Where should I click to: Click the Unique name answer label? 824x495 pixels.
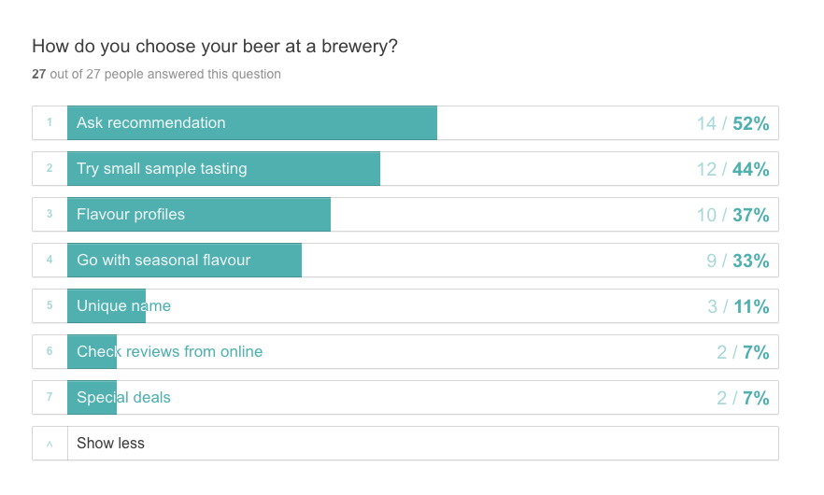coord(123,306)
